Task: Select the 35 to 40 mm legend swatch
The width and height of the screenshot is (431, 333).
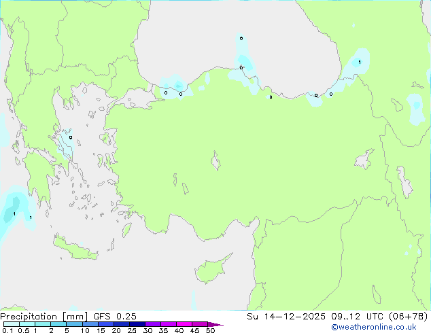Action: (x=168, y=324)
